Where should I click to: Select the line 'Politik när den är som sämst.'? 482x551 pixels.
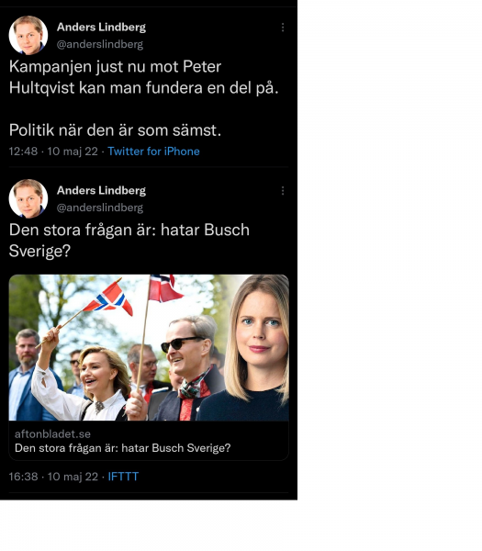click(116, 130)
